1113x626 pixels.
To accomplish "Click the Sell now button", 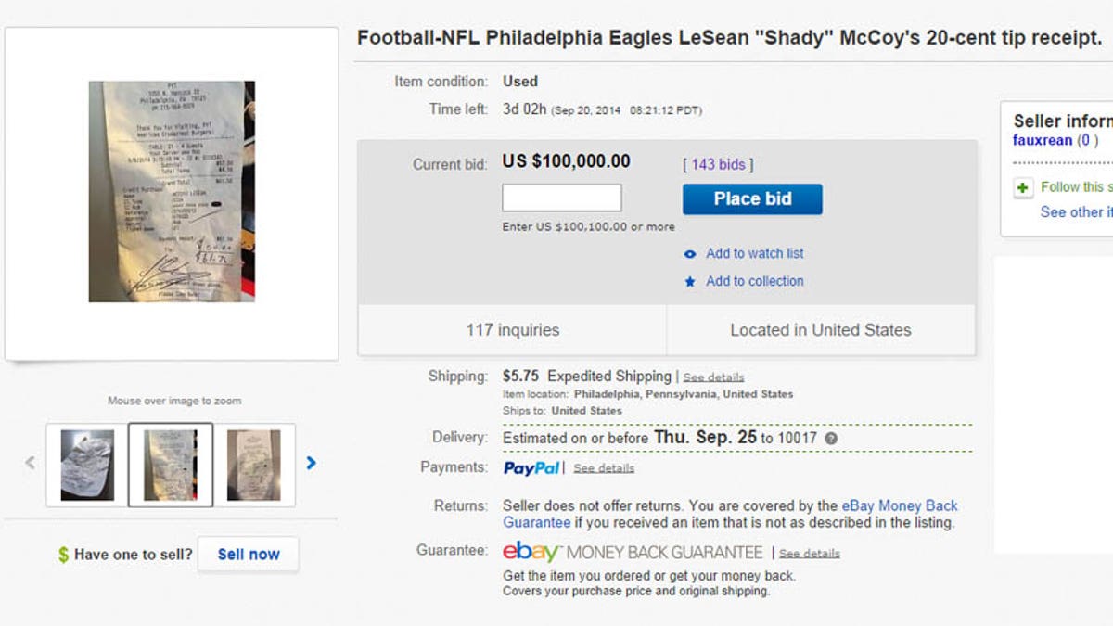I will (x=248, y=555).
